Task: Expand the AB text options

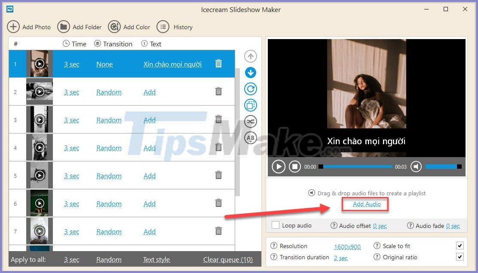Action: coord(251,138)
